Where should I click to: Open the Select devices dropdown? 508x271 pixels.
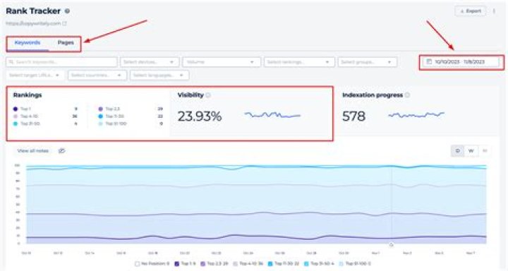[x=150, y=62]
